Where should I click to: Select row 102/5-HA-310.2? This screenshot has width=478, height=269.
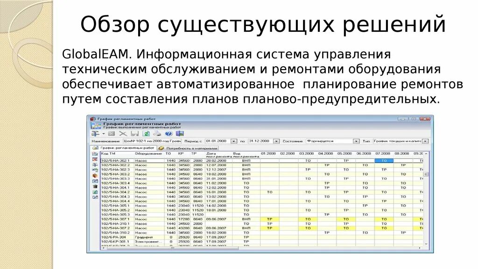pos(261,233)
